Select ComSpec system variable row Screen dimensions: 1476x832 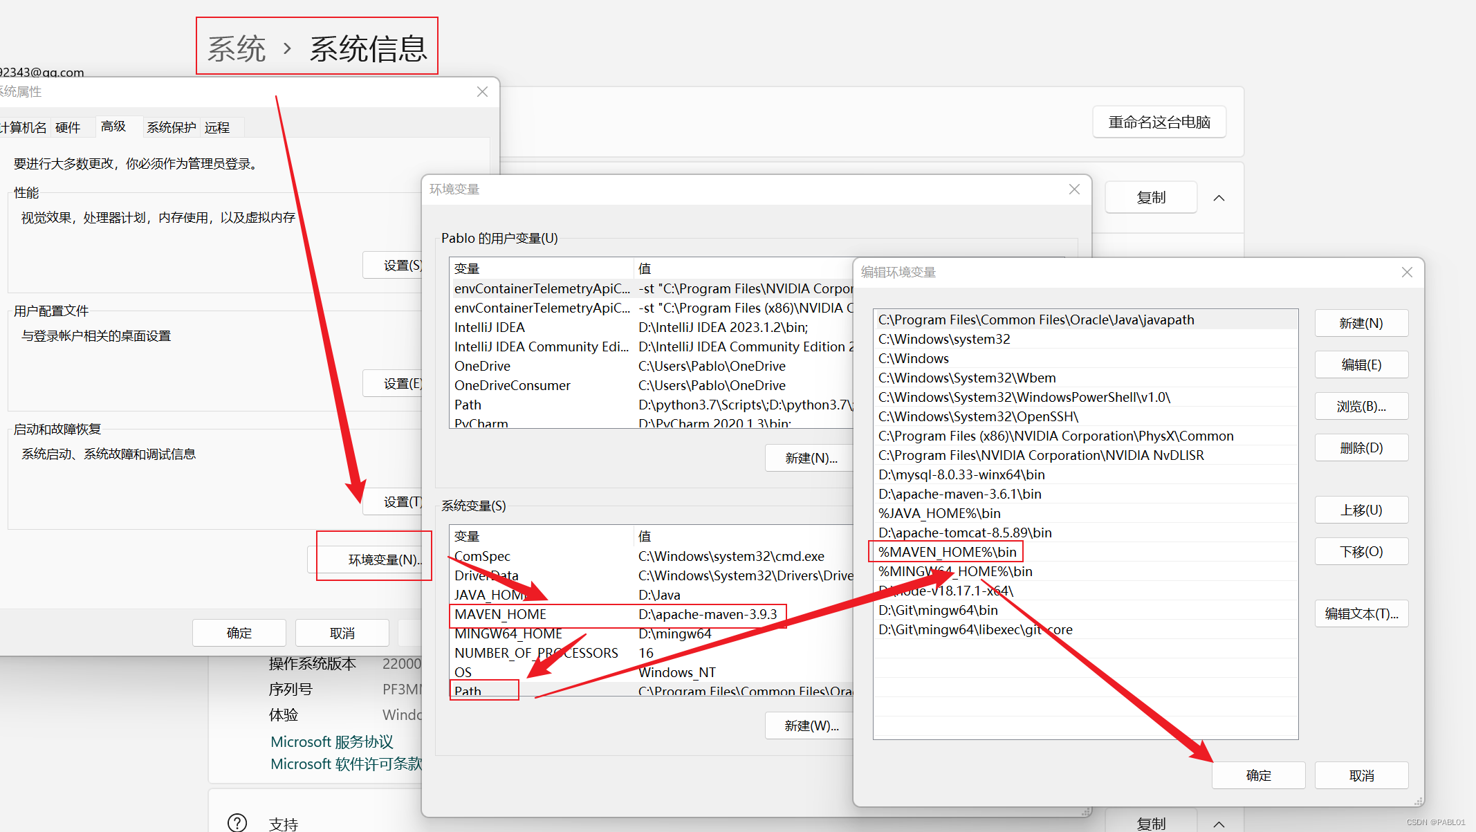tap(652, 556)
